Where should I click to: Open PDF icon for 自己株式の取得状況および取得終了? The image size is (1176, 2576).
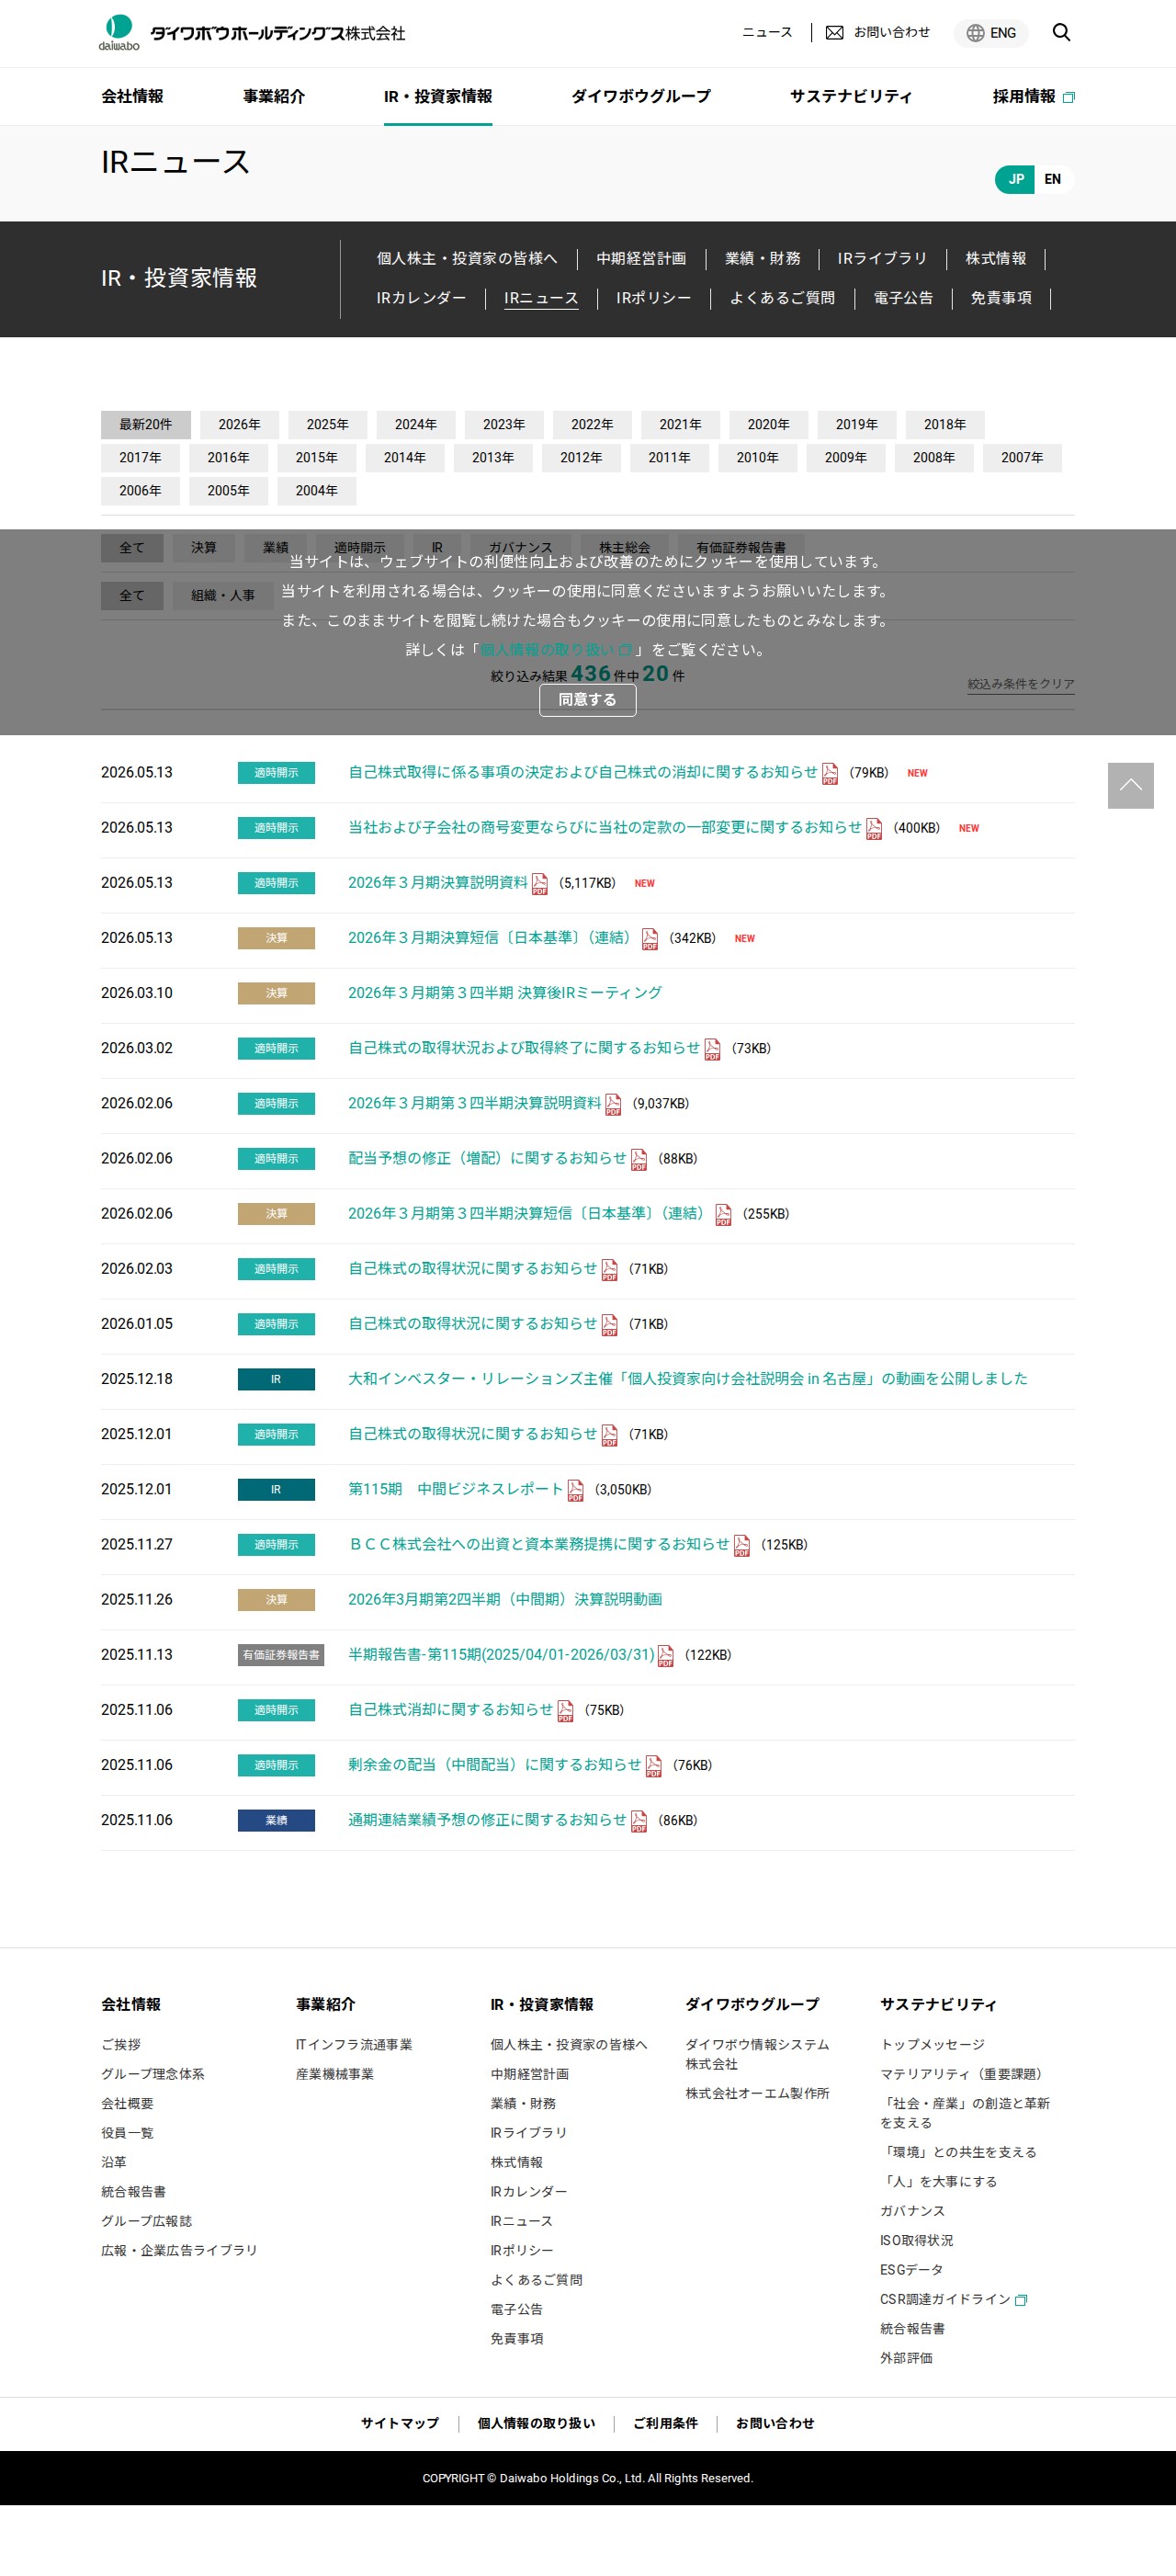[x=712, y=1048]
